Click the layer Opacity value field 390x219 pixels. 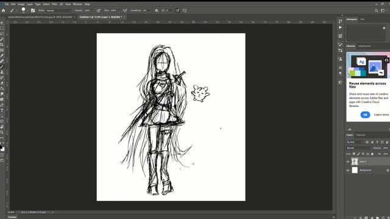pos(386,148)
